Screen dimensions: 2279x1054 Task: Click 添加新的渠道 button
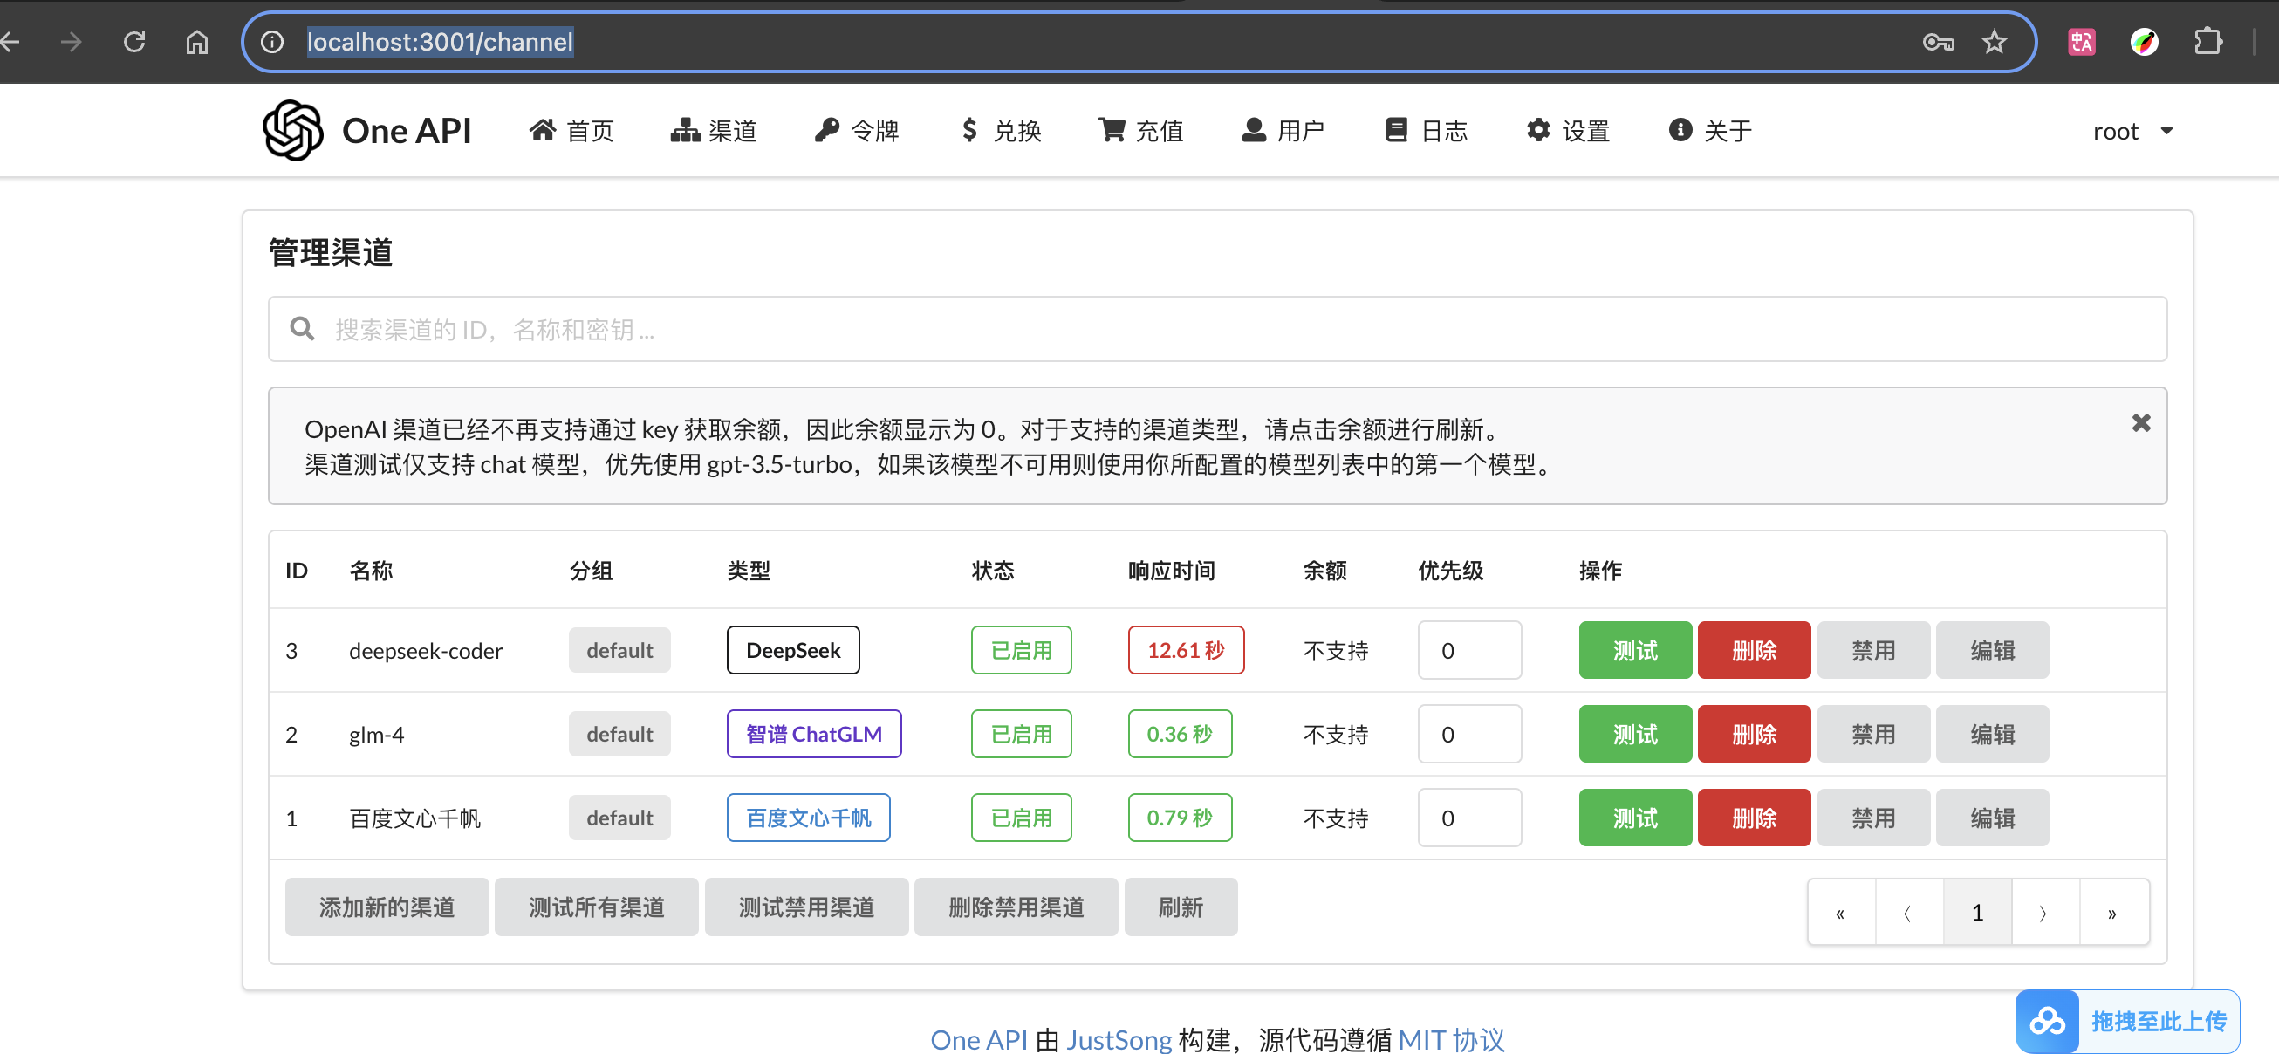387,907
